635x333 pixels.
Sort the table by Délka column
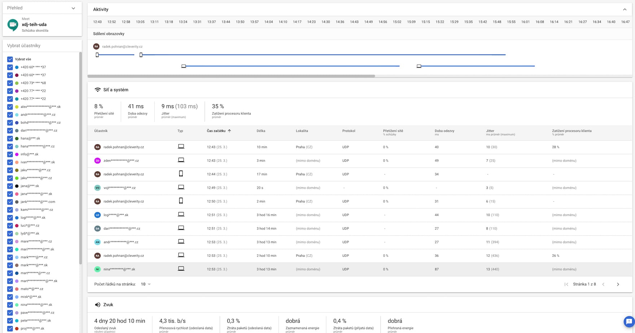tap(261, 131)
